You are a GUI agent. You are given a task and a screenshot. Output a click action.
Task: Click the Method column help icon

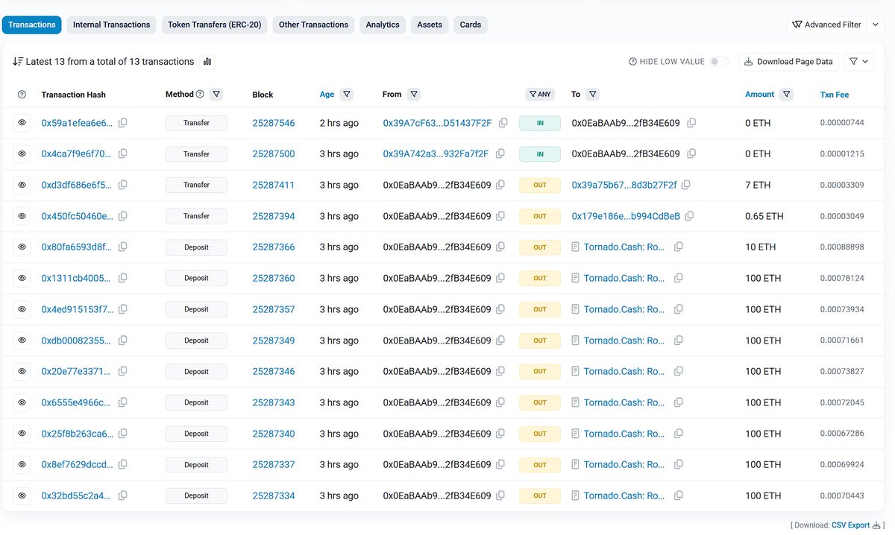point(200,94)
